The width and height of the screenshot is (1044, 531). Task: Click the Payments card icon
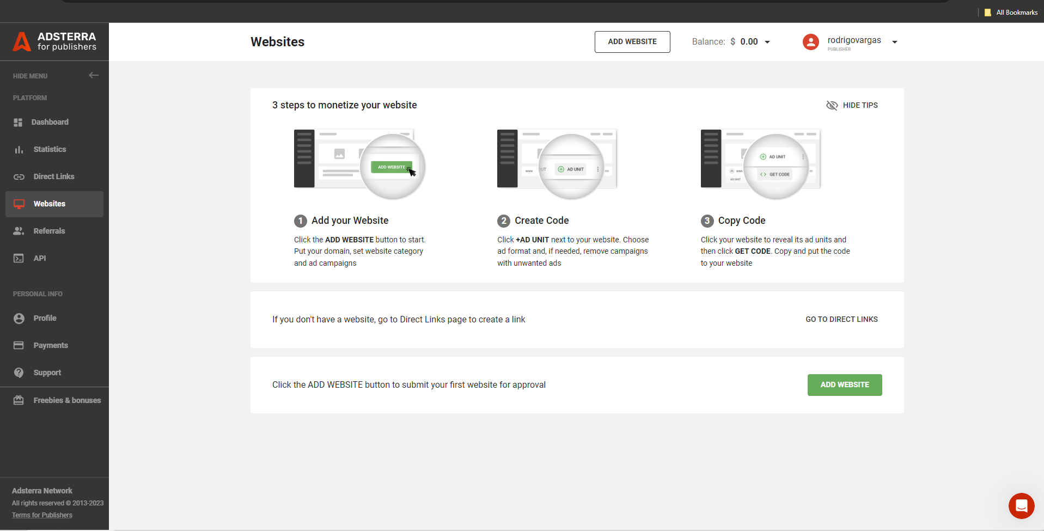point(19,345)
